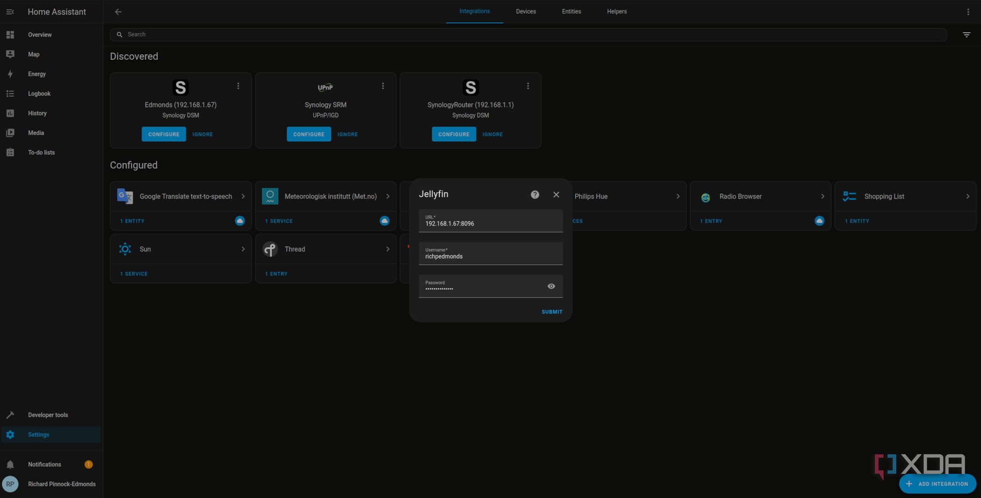The image size is (981, 498).
Task: Submit the Jellyfin credentials
Action: 552,312
